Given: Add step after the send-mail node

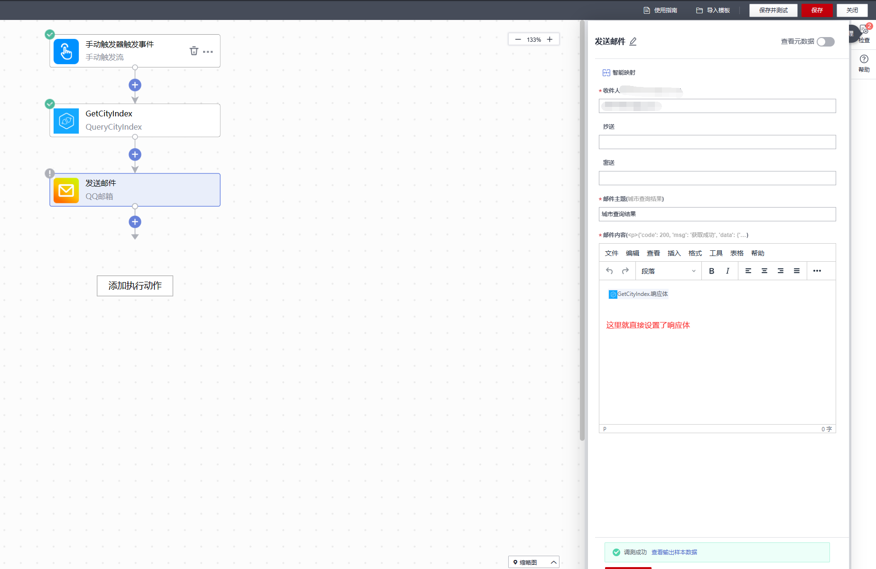Looking at the screenshot, I should point(135,222).
